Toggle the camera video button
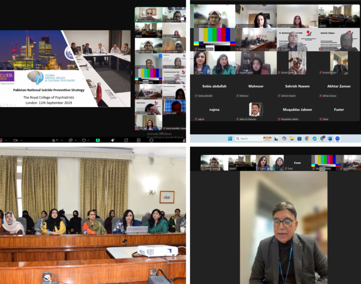The height and width of the screenshot is (284, 361). (x=15, y=140)
